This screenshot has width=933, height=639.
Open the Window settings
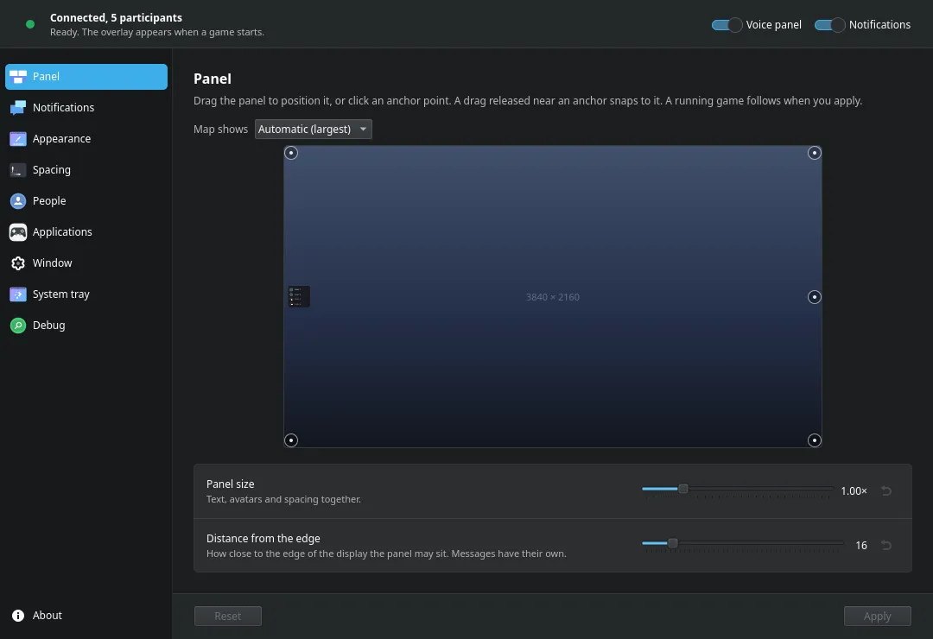86,263
